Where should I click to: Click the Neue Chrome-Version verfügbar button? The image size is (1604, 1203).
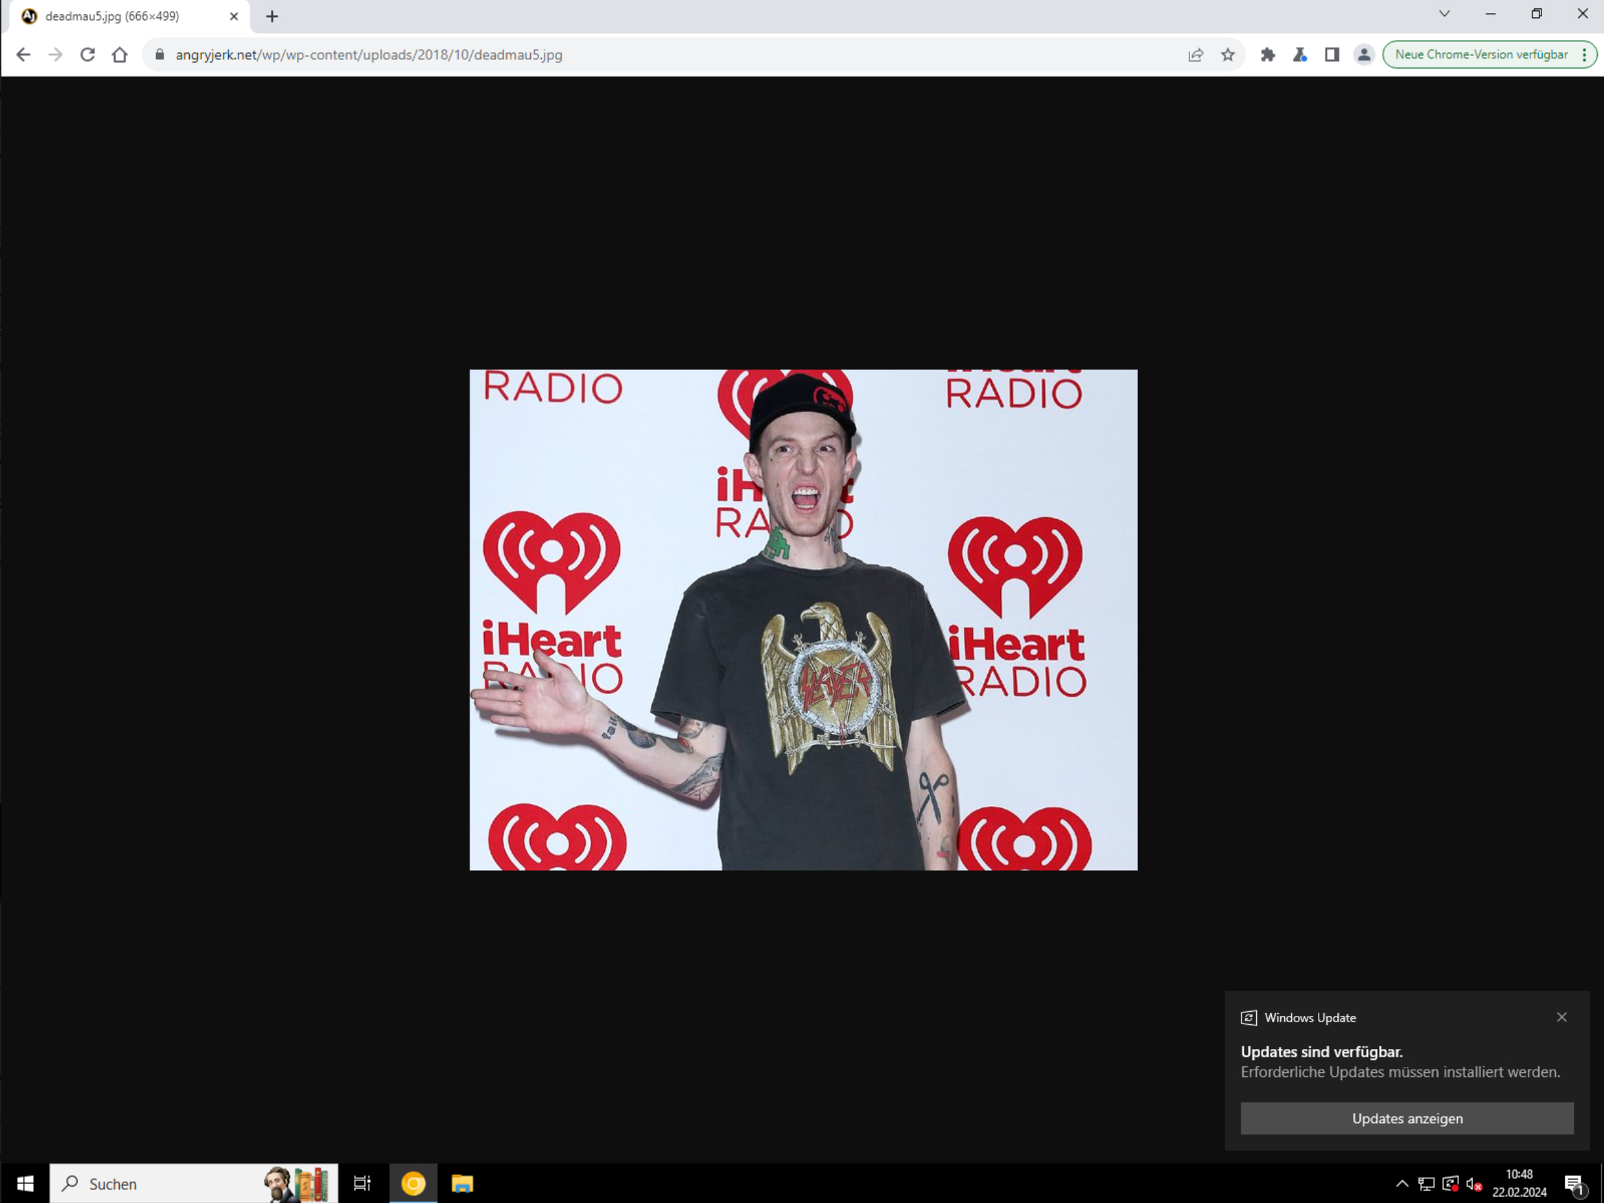1481,54
